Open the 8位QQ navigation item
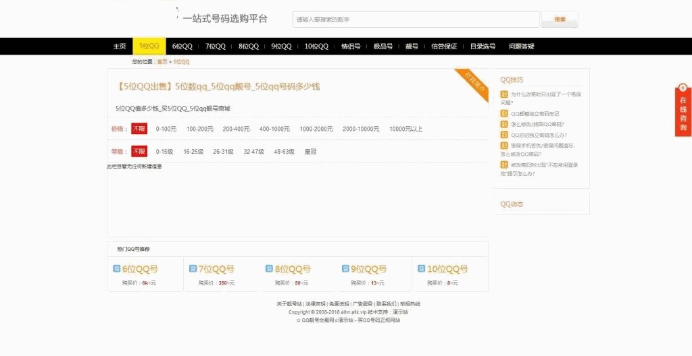The image size is (692, 356). pyautogui.click(x=249, y=47)
